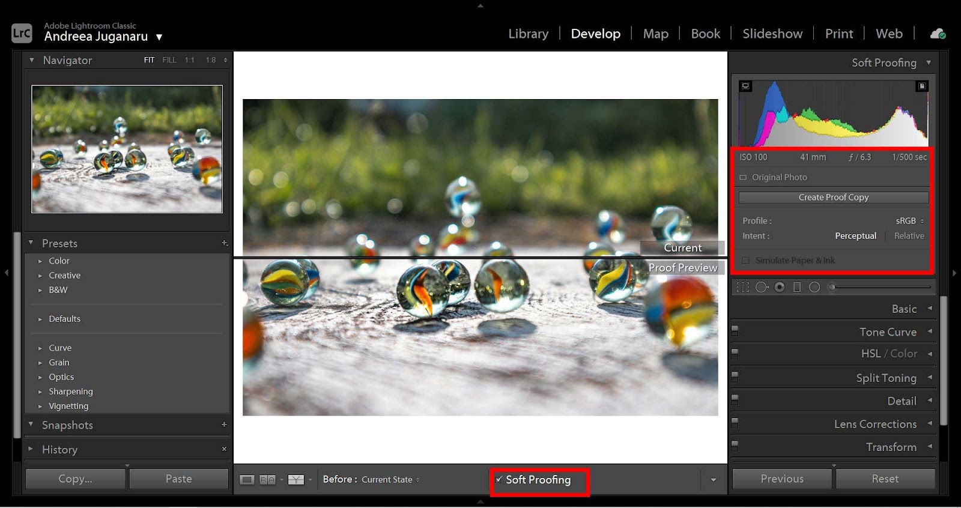Expand the Color presets group
Image resolution: width=961 pixels, height=508 pixels.
pos(40,261)
